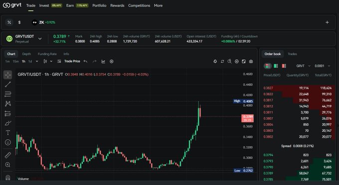Select the Order book tab
This screenshot has width=339, height=185.
(273, 54)
